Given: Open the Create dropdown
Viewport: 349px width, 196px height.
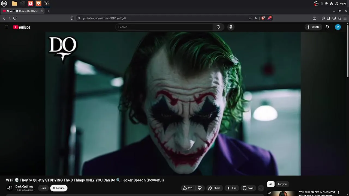Looking at the screenshot, I should click(313, 27).
